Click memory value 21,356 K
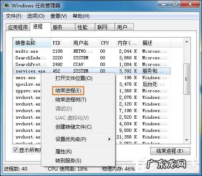Viewport: 202px width, 176px height. [x=127, y=137]
